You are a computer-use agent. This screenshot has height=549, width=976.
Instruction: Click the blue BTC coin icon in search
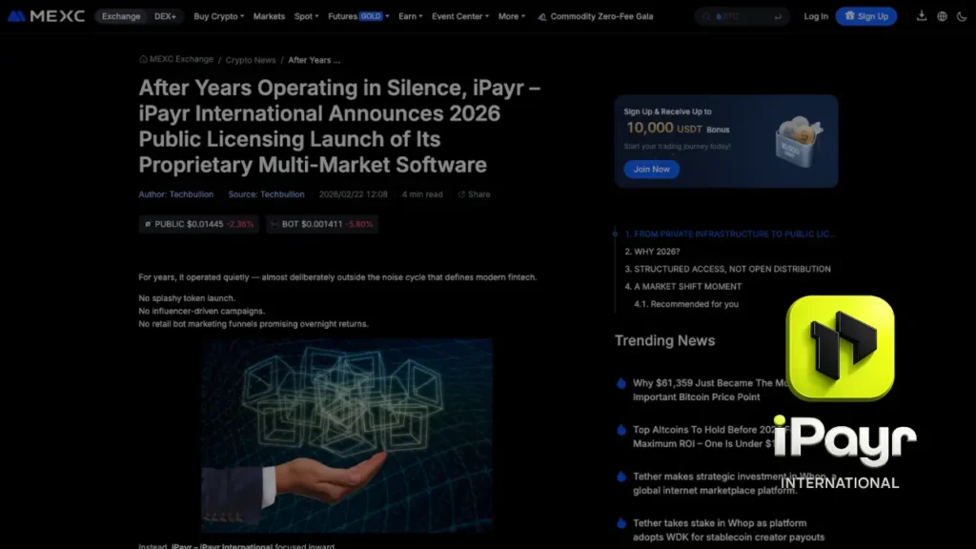point(718,15)
